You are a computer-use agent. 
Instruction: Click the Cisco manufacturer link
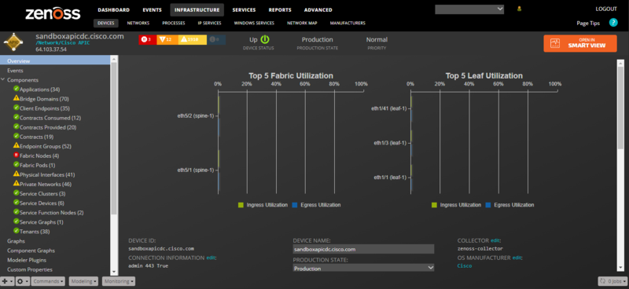[x=465, y=265]
